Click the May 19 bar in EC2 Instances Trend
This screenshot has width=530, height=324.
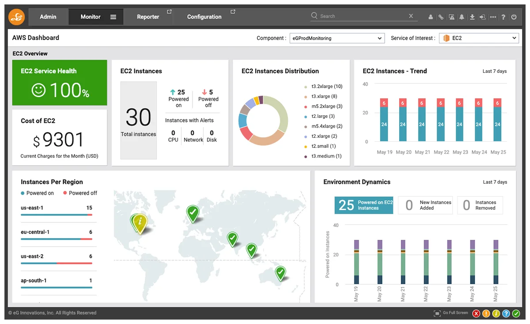point(384,120)
